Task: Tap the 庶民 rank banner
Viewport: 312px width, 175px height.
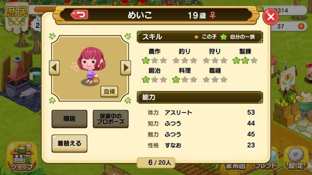Action: 16,17
